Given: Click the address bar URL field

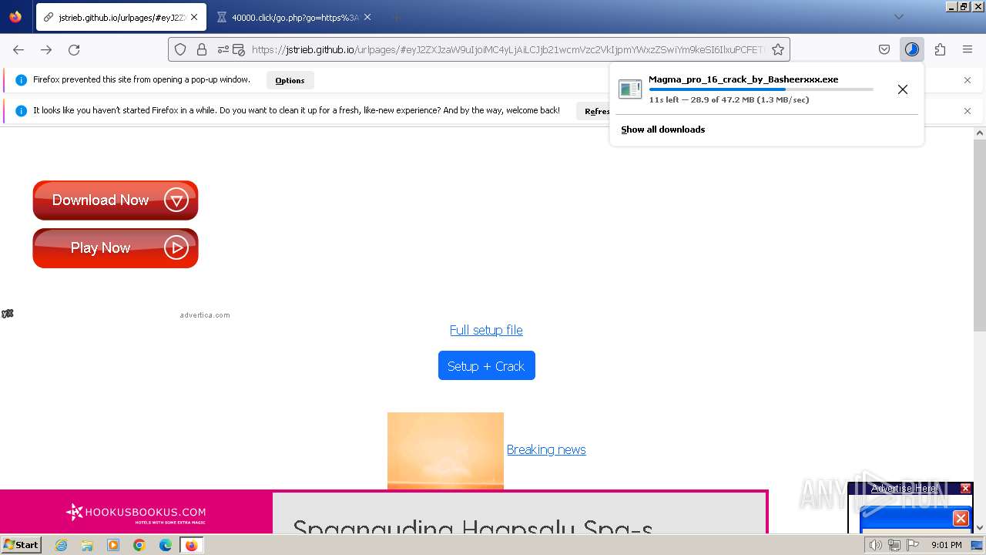Looking at the screenshot, I should (x=508, y=49).
